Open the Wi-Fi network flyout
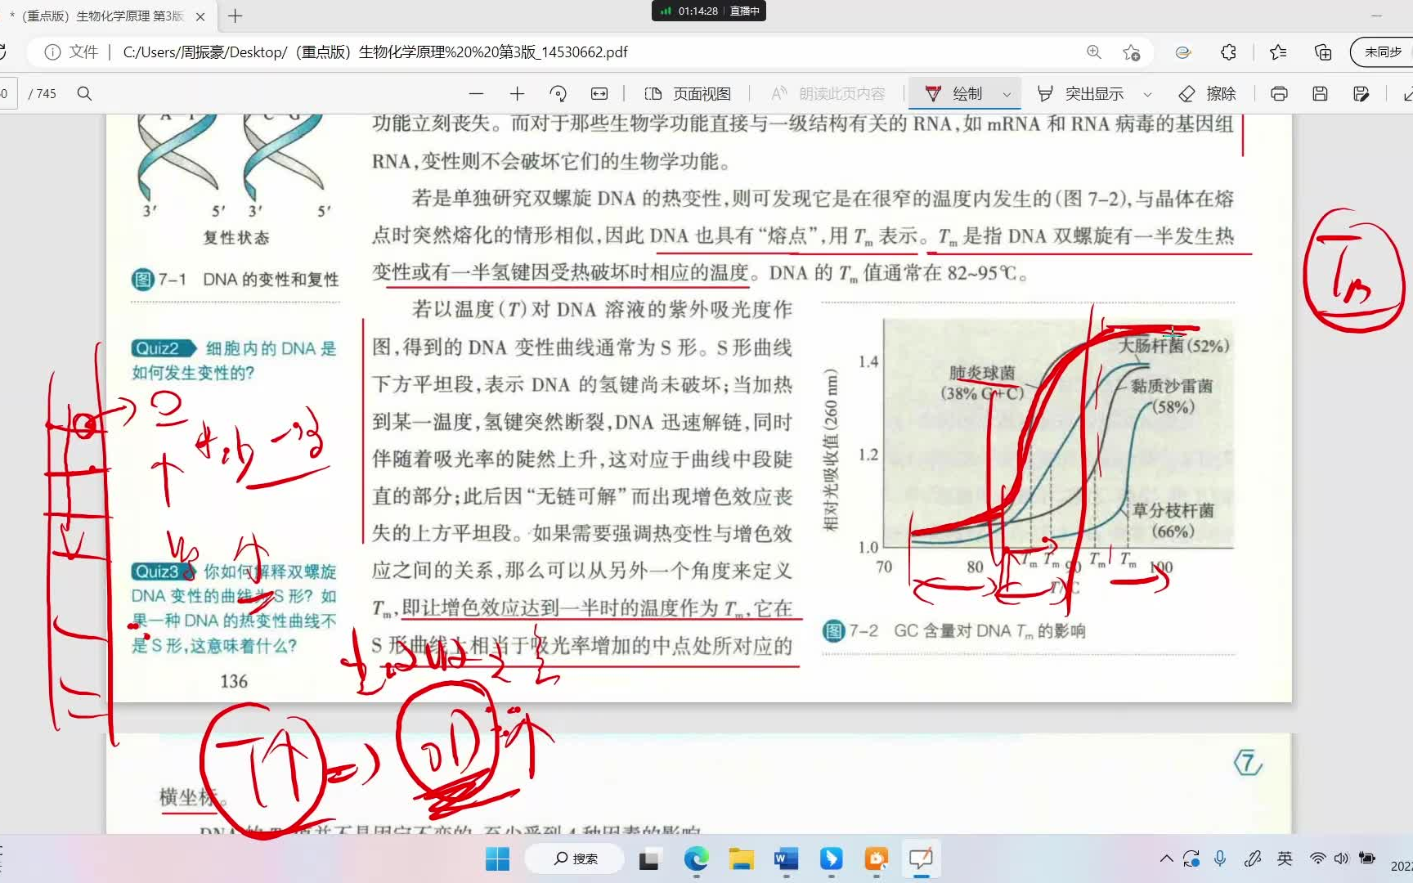Screen dimensions: 1413x883 click(1317, 858)
